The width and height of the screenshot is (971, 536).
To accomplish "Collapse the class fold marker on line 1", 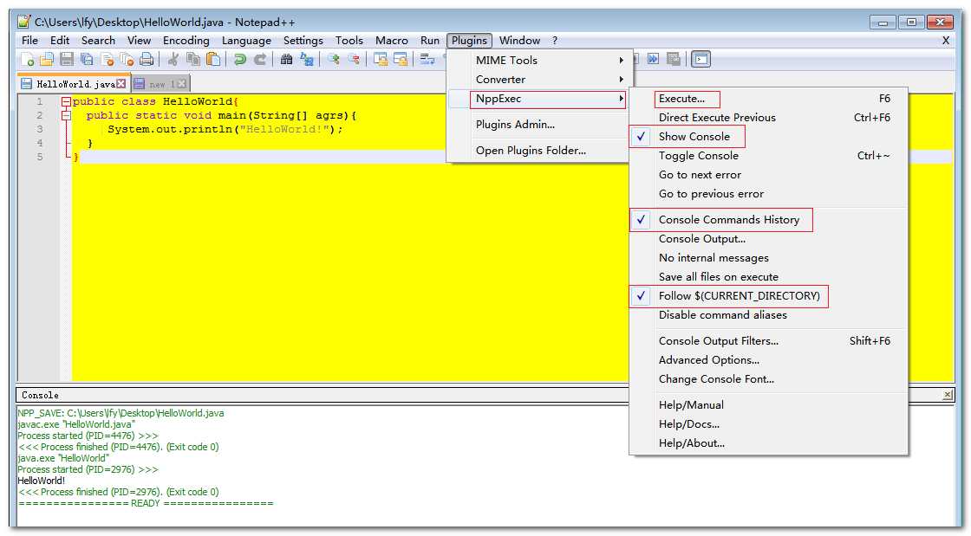I will 66,102.
